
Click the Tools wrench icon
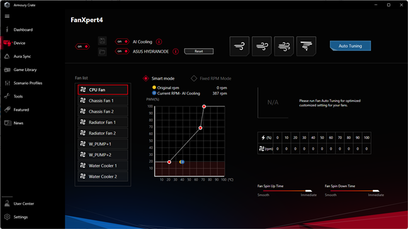[7, 96]
